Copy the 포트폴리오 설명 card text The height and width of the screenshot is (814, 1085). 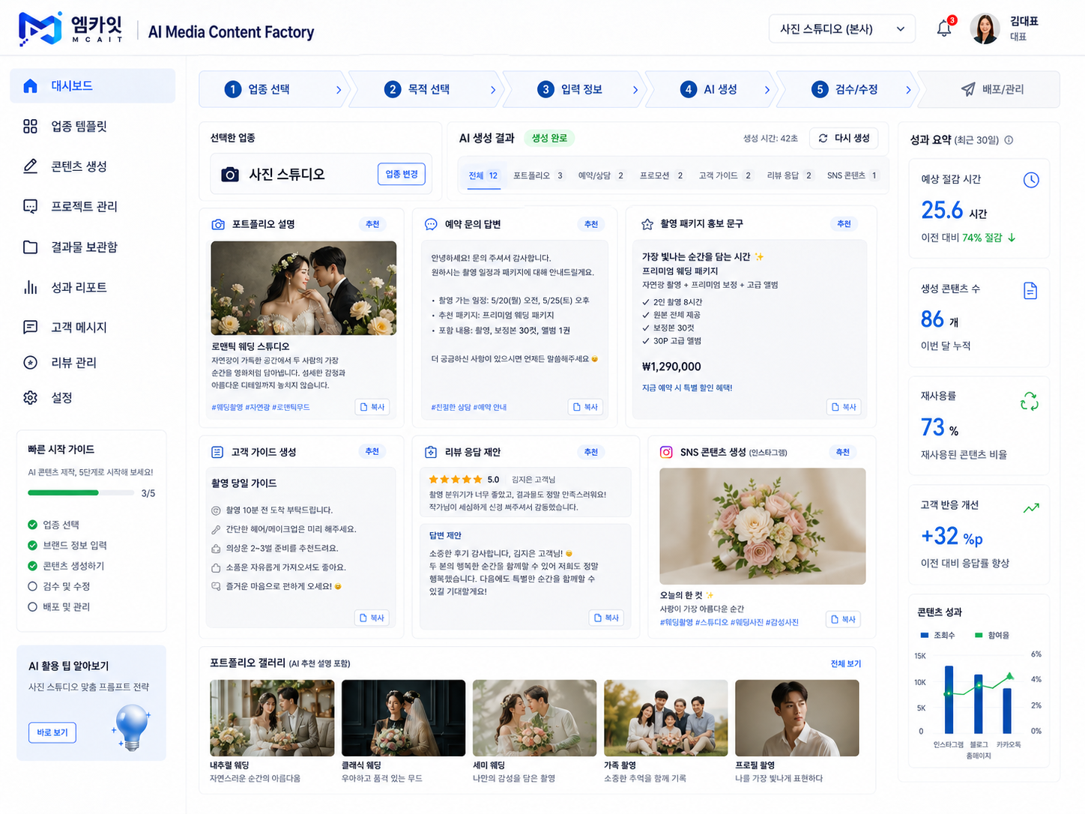point(372,407)
